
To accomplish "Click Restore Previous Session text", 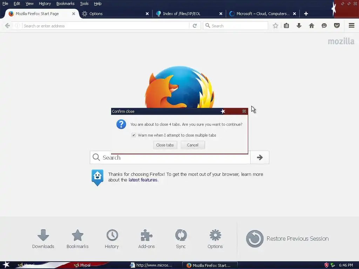I will click(298, 239).
